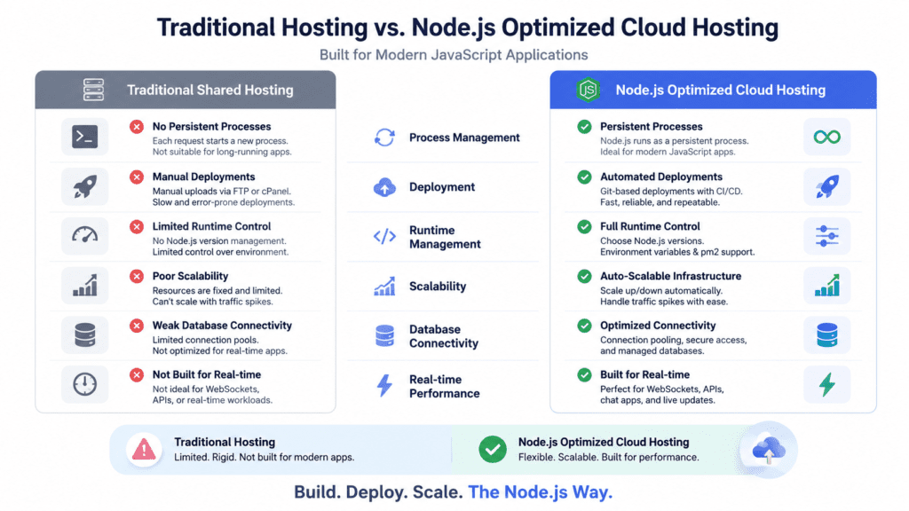The height and width of the screenshot is (511, 909).
Task: Click the green check beside Full Runtime Control
Action: [584, 226]
